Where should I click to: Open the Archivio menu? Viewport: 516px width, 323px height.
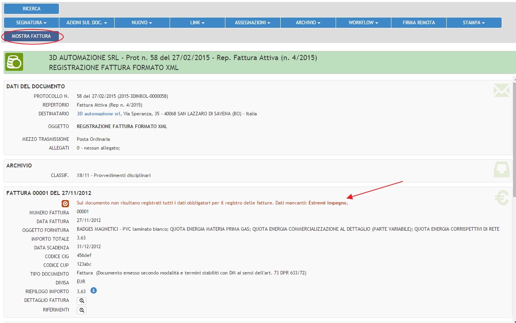[x=308, y=23]
